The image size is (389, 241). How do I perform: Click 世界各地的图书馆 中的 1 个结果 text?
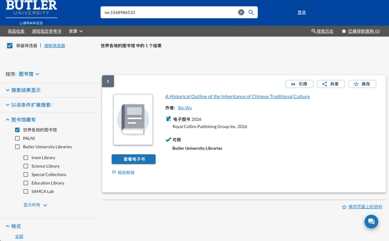pos(131,46)
